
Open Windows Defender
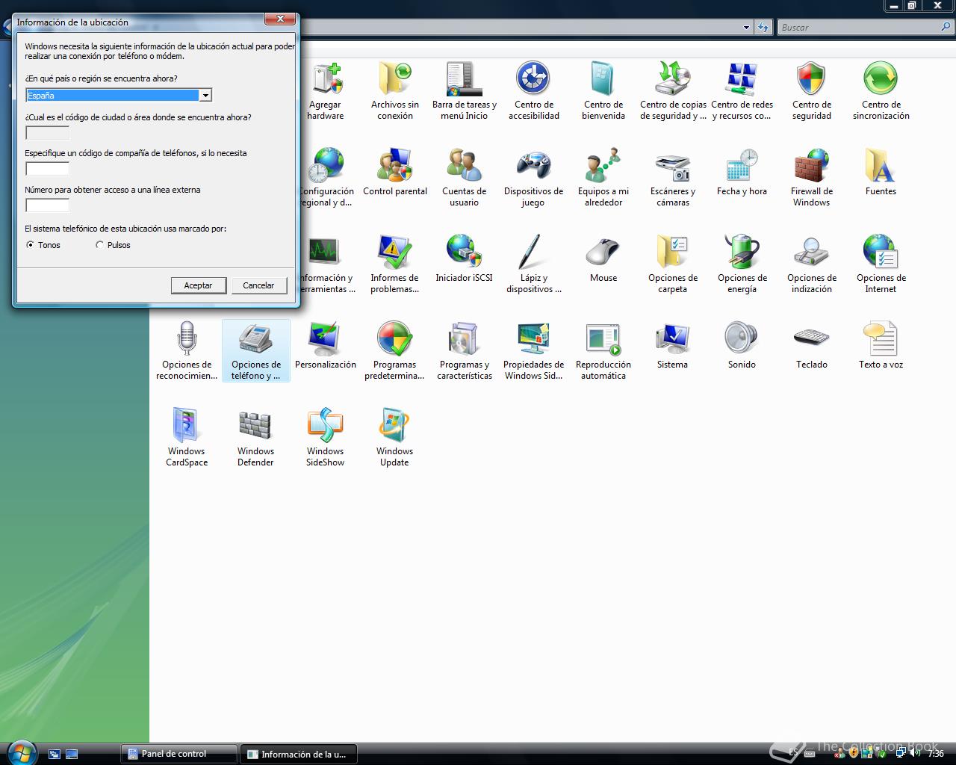pos(256,438)
